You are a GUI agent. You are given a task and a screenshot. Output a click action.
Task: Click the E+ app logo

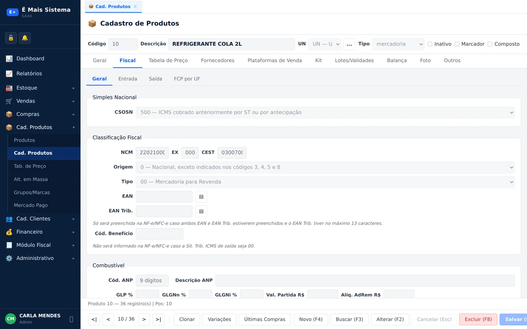coord(13,12)
